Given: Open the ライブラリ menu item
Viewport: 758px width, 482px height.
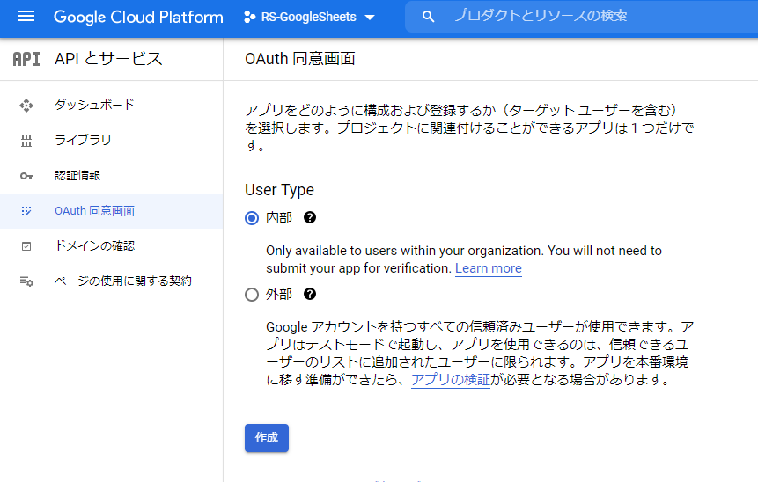Looking at the screenshot, I should (x=111, y=140).
